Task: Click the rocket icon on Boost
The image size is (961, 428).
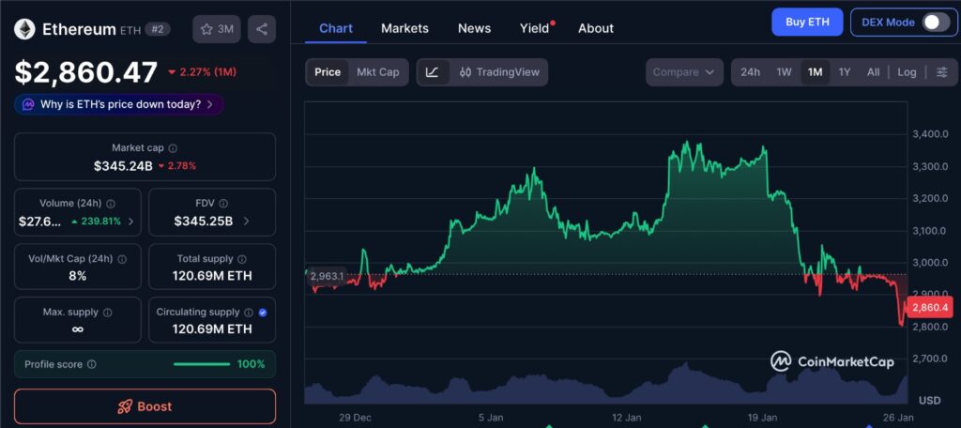Action: click(125, 406)
